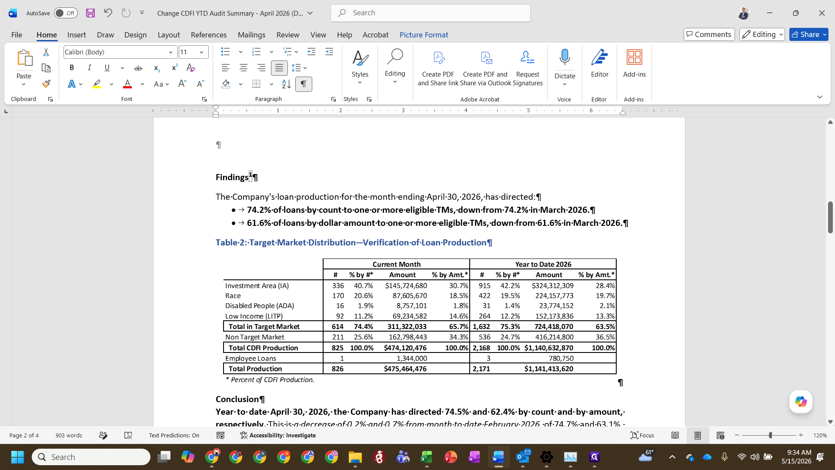Align text to the left
The image size is (835, 470).
225,68
